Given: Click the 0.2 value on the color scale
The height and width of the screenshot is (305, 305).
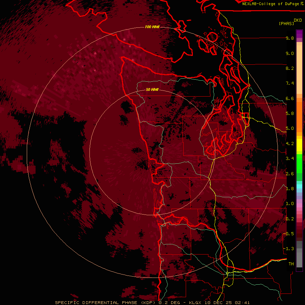Looking at the screenshot, I should click(x=290, y=219).
